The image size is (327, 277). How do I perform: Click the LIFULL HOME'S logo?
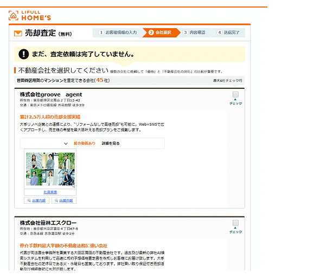[x=30, y=16]
